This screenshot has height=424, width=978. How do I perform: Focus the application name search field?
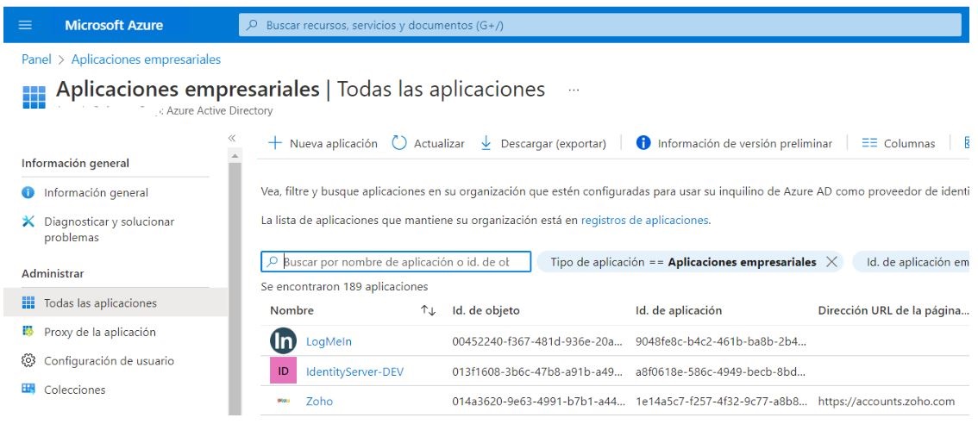coord(396,262)
